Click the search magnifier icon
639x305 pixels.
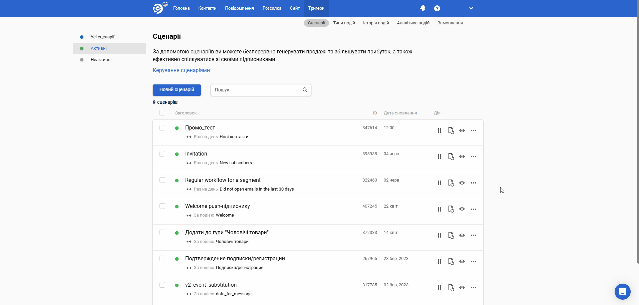(x=305, y=90)
